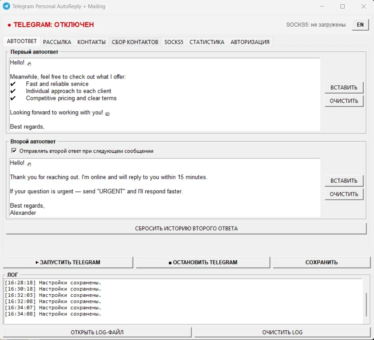Open the СТАТИСТИКА tab

(207, 42)
